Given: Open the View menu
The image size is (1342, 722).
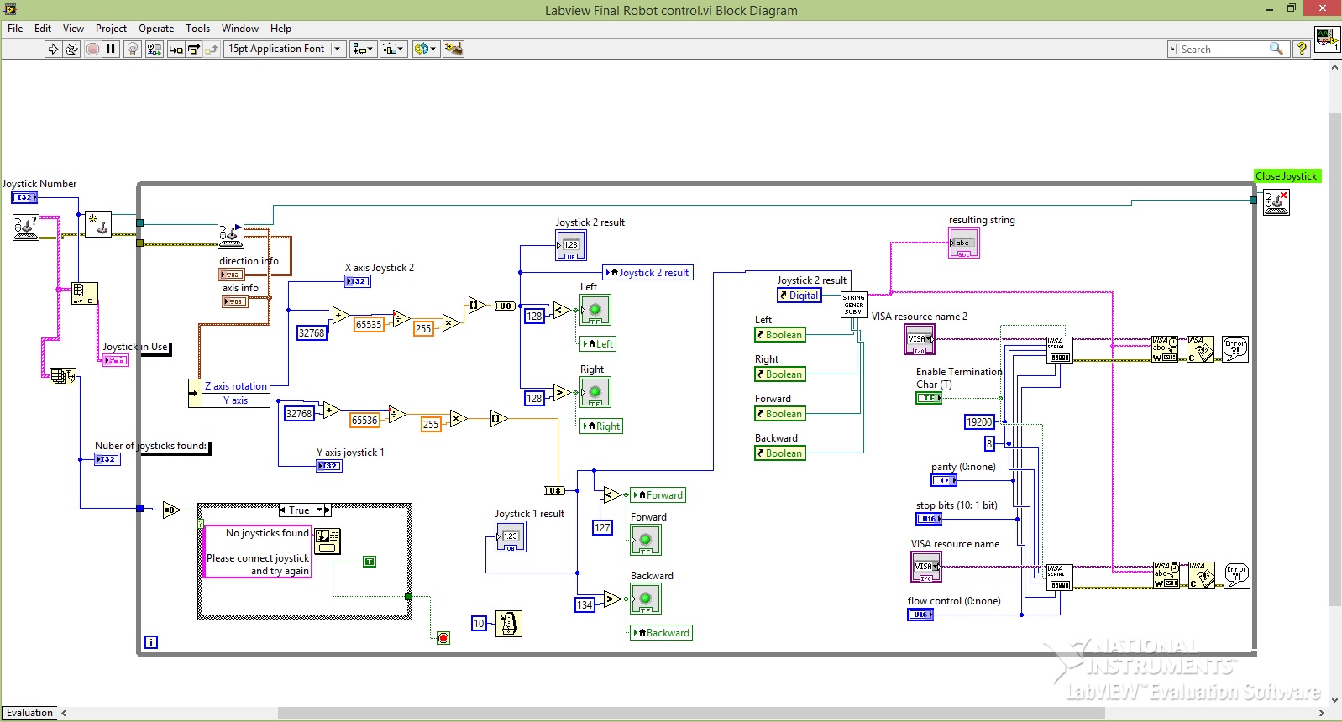Looking at the screenshot, I should (73, 28).
